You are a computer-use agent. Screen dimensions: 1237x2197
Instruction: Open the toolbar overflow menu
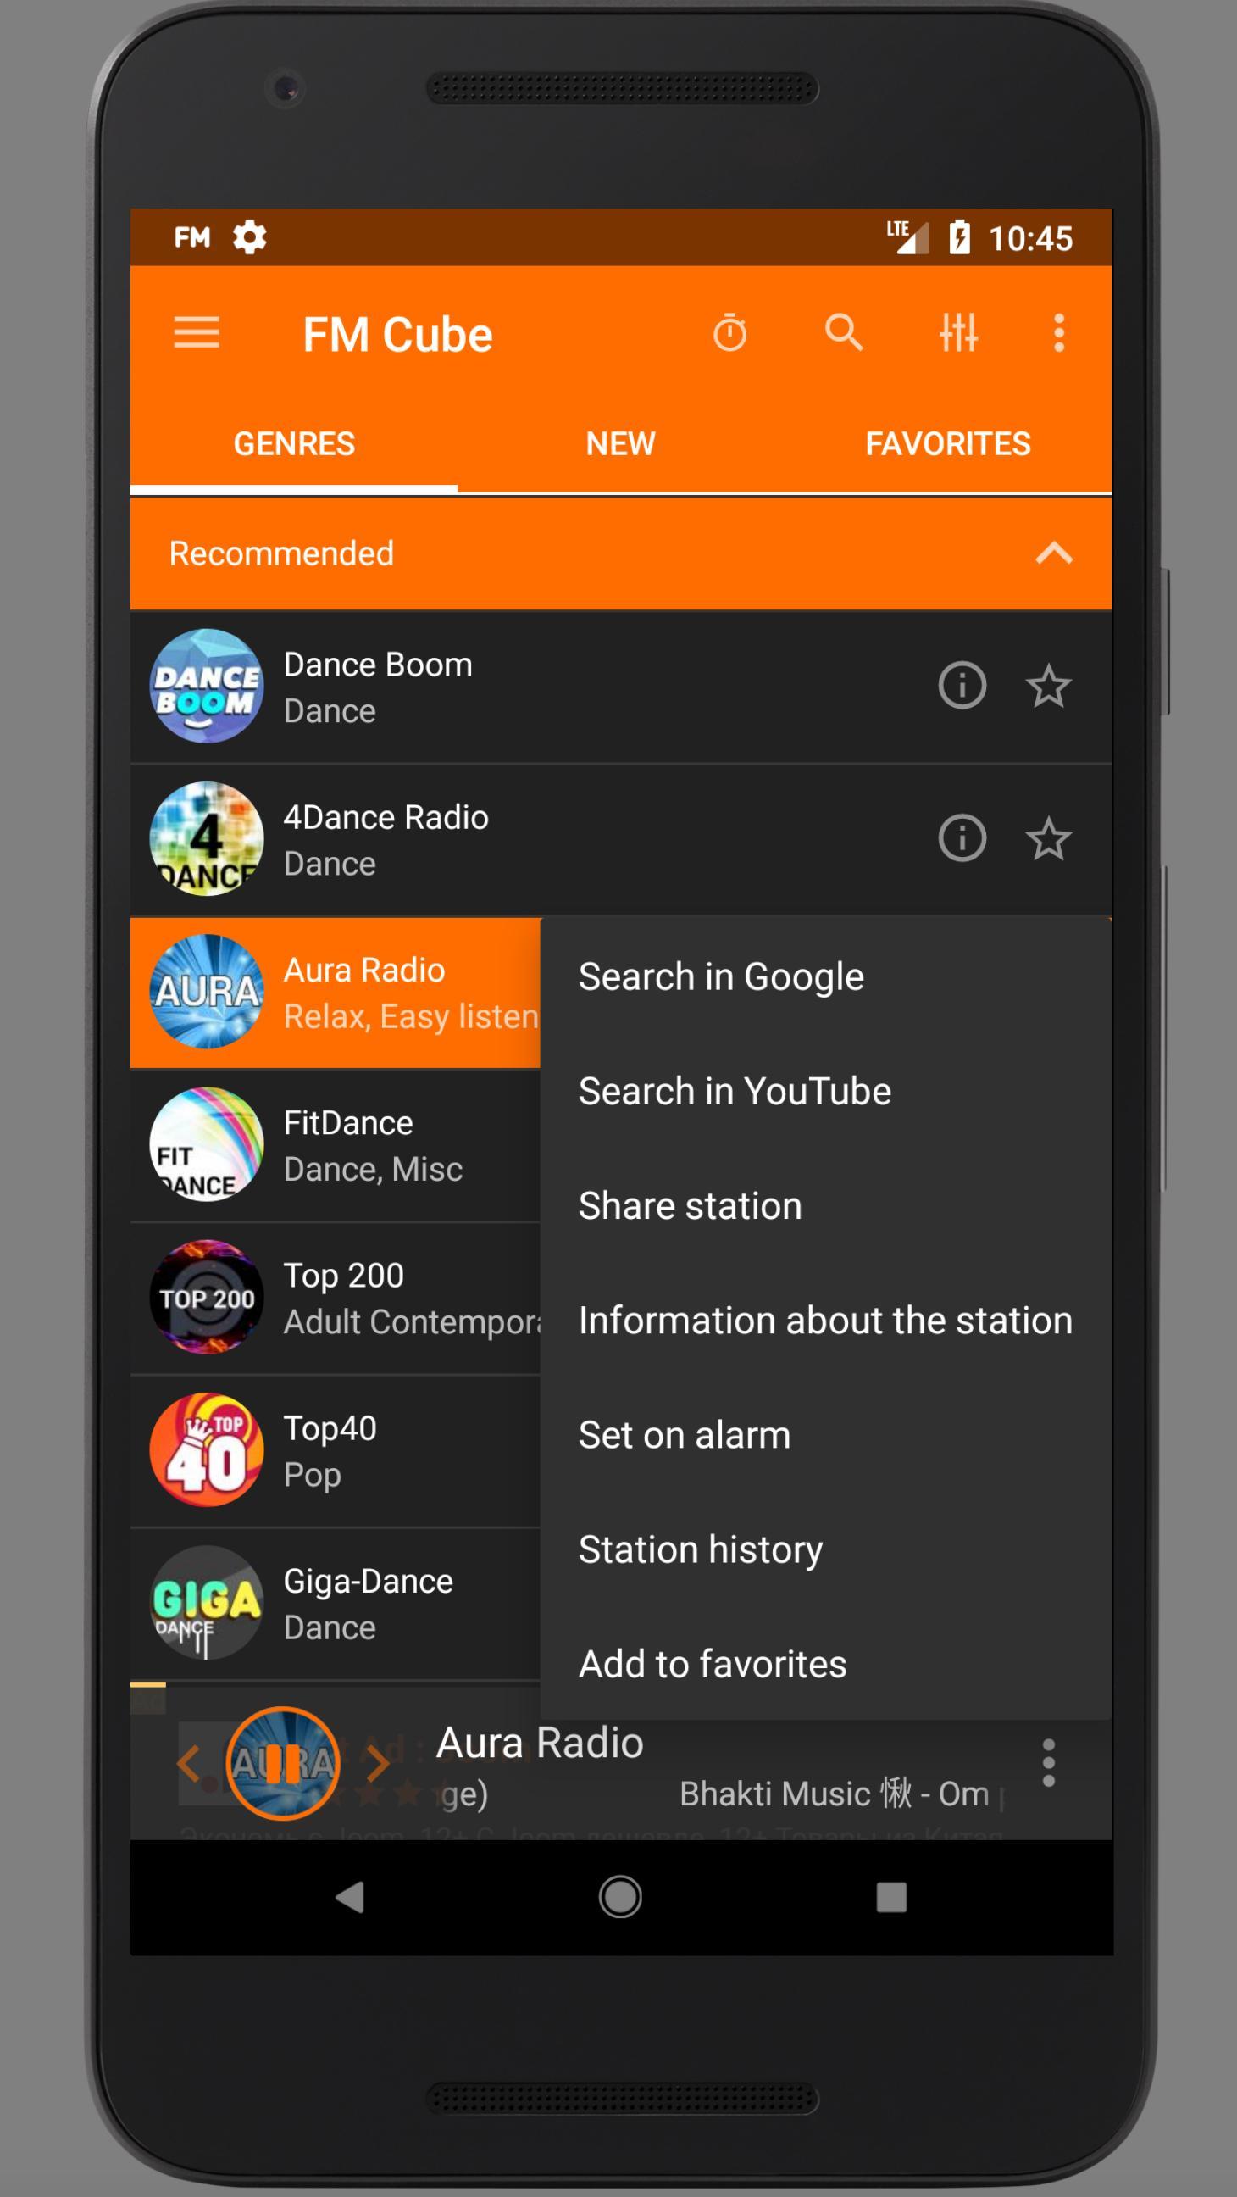[1059, 331]
